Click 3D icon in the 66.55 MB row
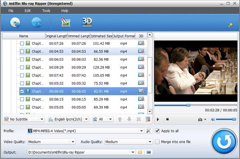This screenshot has height=159, width=240. pyautogui.click(x=141, y=51)
